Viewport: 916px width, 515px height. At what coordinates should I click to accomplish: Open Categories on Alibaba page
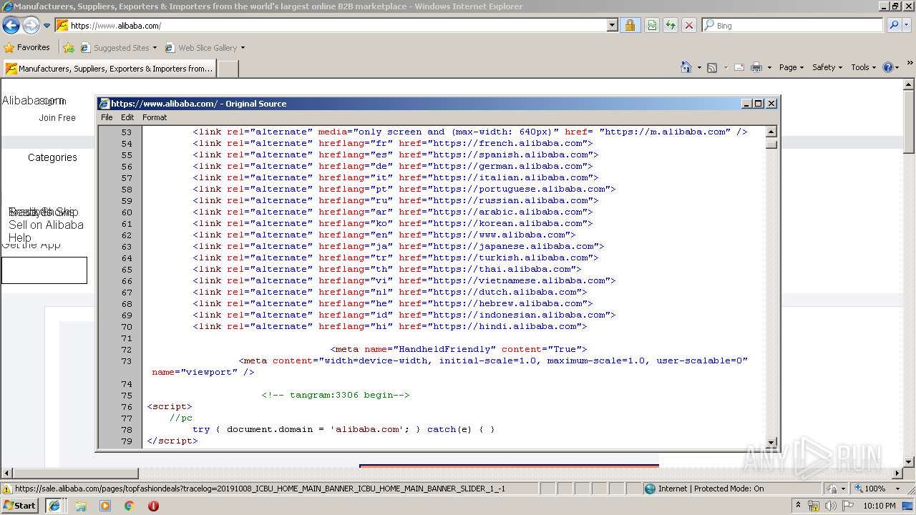(x=52, y=157)
